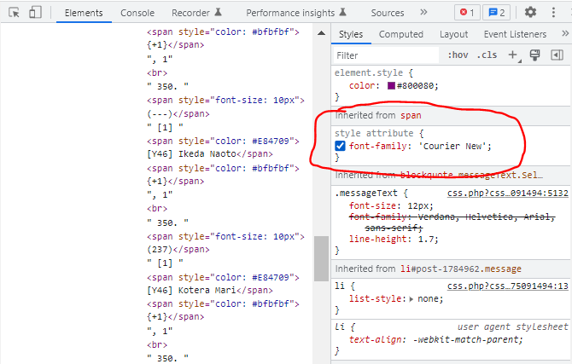The image size is (572, 364).
Task: Open the three-dot DevTools menu
Action: 553,13
